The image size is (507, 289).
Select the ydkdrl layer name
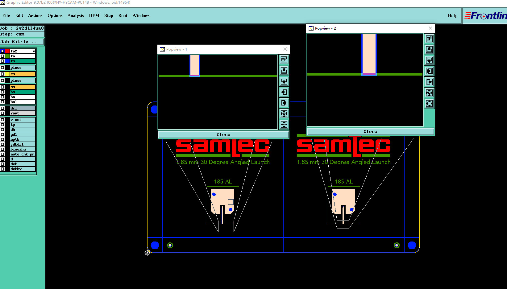(23, 144)
